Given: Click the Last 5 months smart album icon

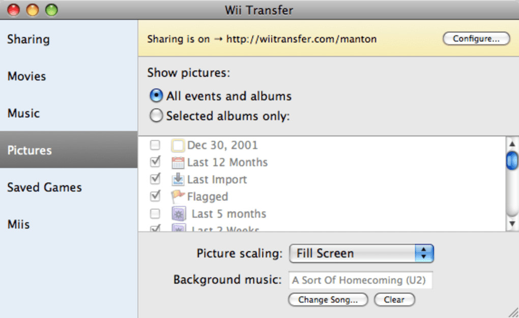Looking at the screenshot, I should point(180,214).
